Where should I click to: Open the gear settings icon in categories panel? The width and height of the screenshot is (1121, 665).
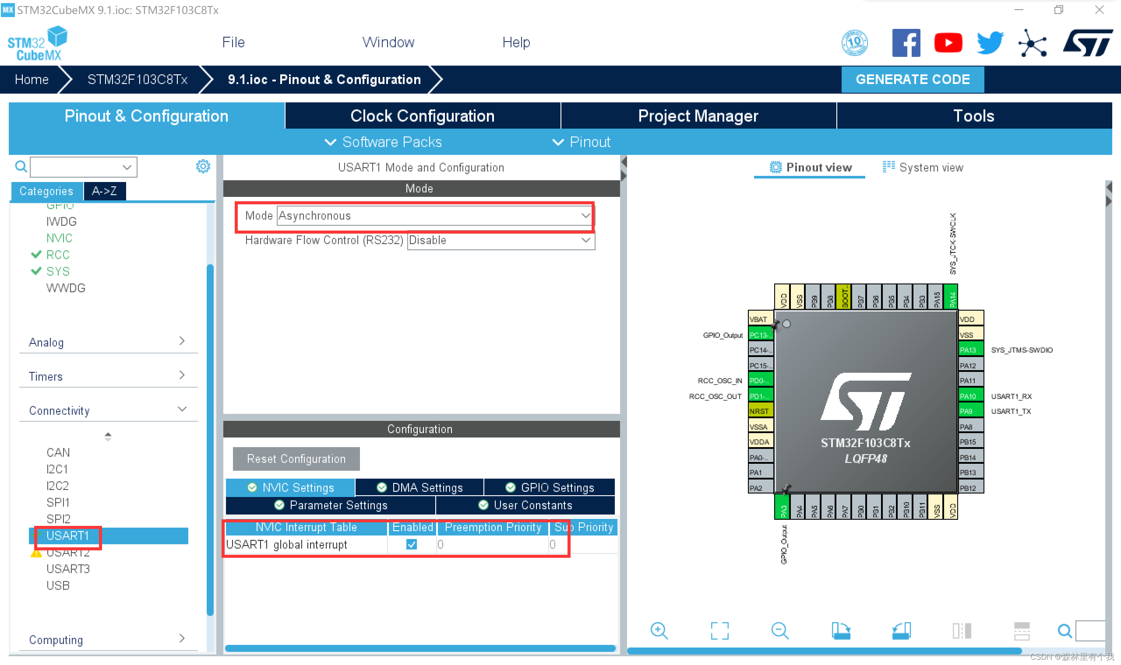203,167
